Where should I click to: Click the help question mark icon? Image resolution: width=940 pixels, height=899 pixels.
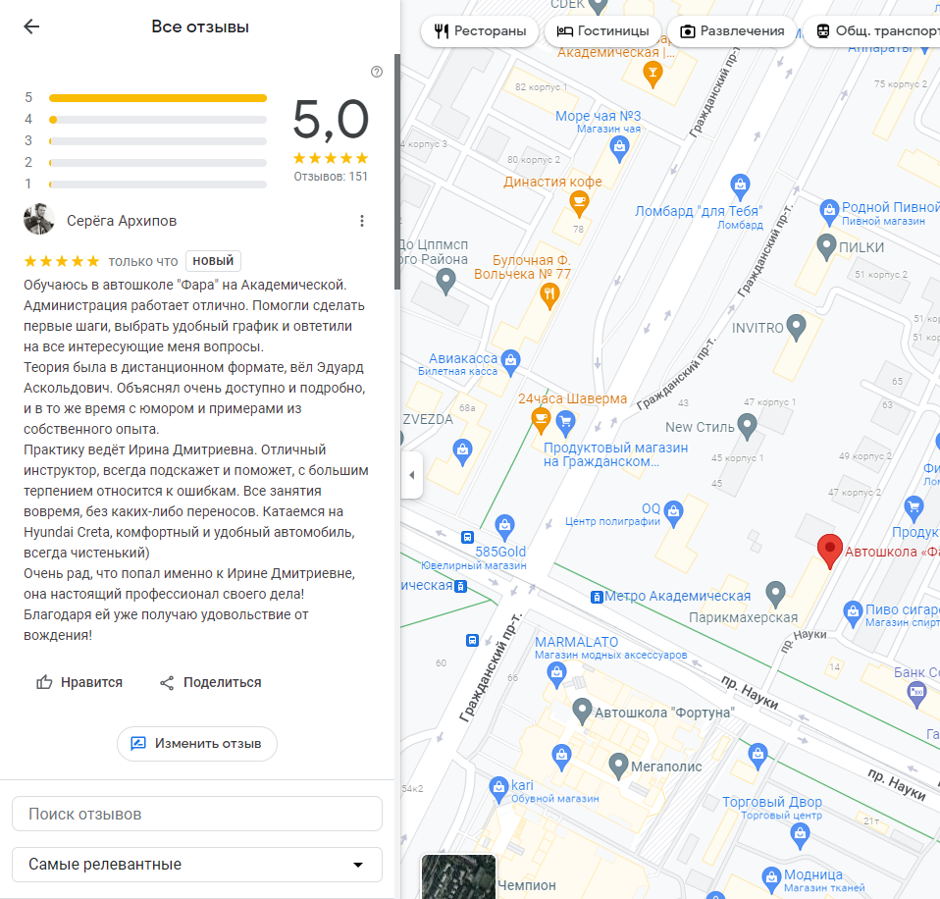(x=377, y=72)
